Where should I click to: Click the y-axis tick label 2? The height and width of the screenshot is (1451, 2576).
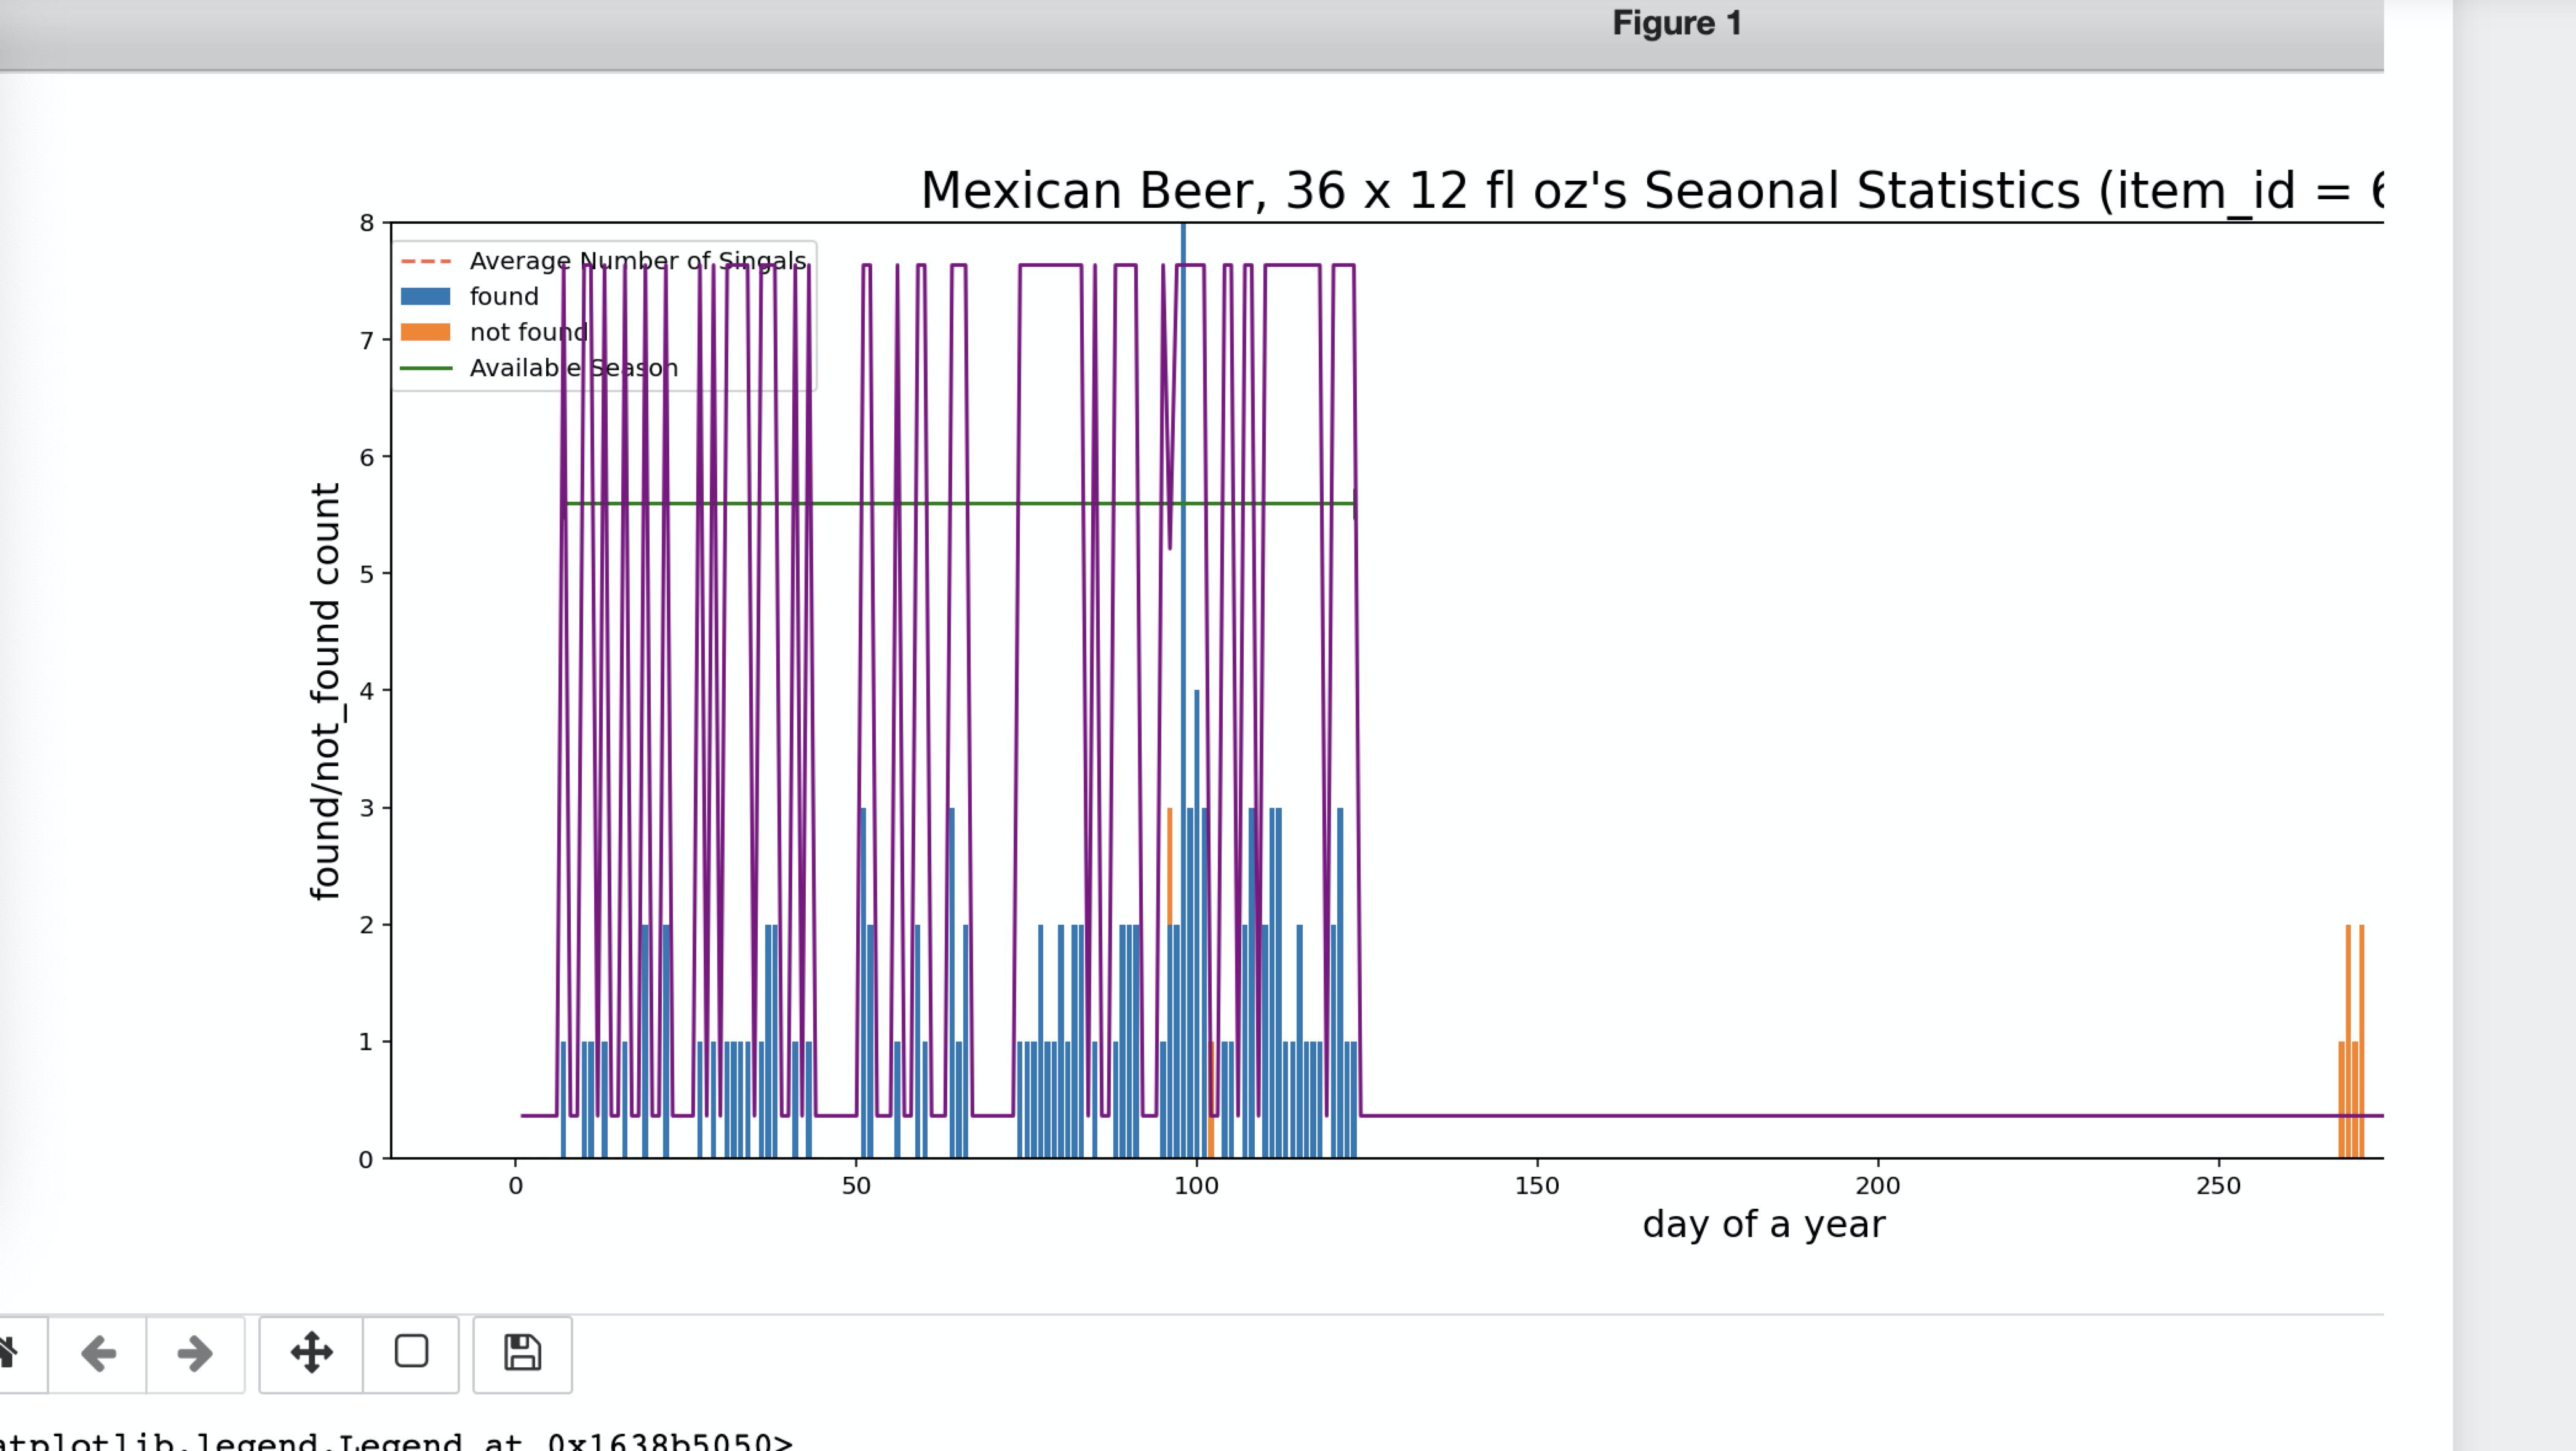point(366,925)
